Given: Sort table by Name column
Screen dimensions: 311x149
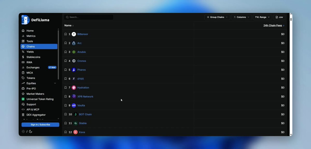Looking at the screenshot, I should click(69, 25).
